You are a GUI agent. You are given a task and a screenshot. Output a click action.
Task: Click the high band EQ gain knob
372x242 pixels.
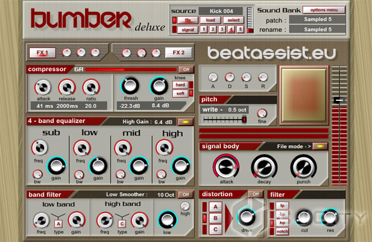tap(181, 165)
